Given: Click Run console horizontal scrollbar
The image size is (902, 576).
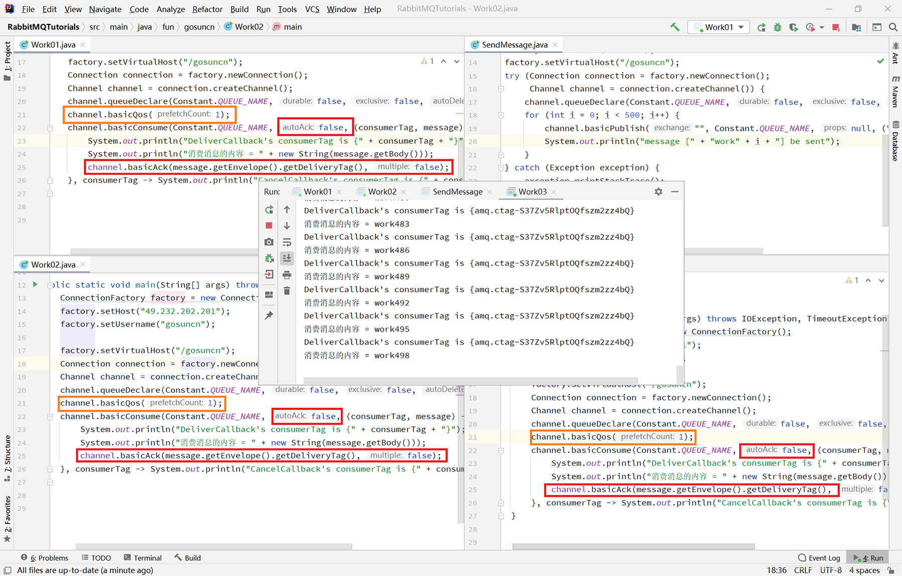Looking at the screenshot, I should coord(470,380).
